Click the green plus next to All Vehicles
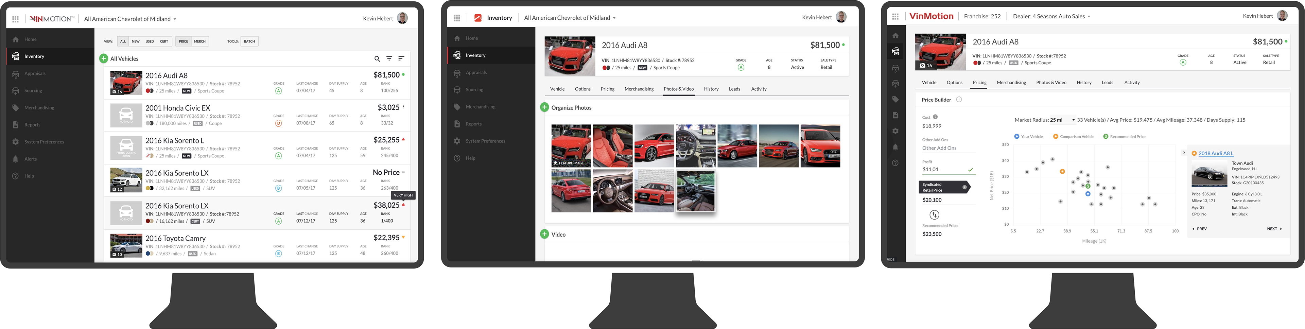The image size is (1305, 329). pyautogui.click(x=103, y=59)
